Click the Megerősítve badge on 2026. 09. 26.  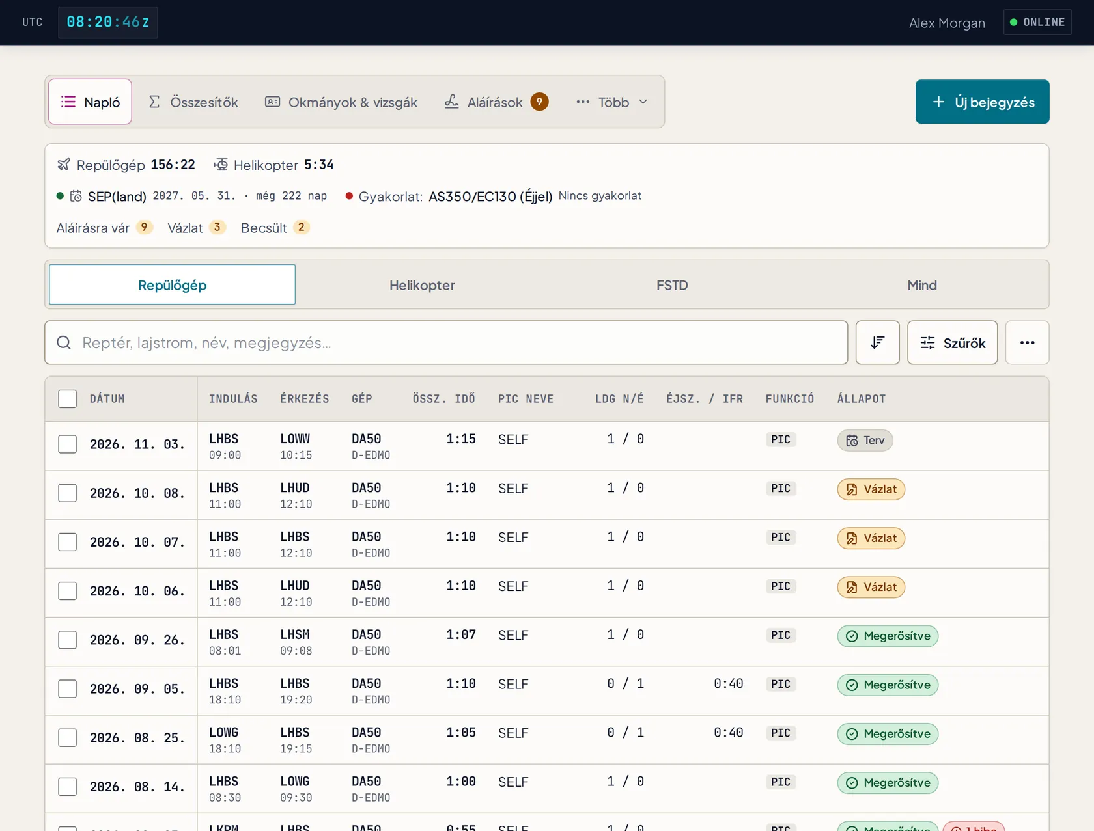pos(888,636)
